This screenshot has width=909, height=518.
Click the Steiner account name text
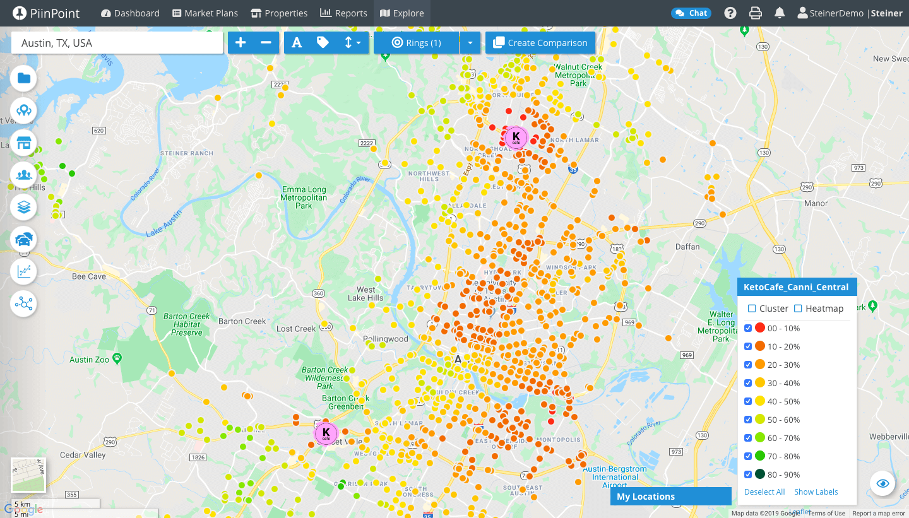tap(887, 13)
